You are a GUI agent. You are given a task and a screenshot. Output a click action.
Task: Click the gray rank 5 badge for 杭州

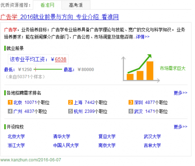70,111
